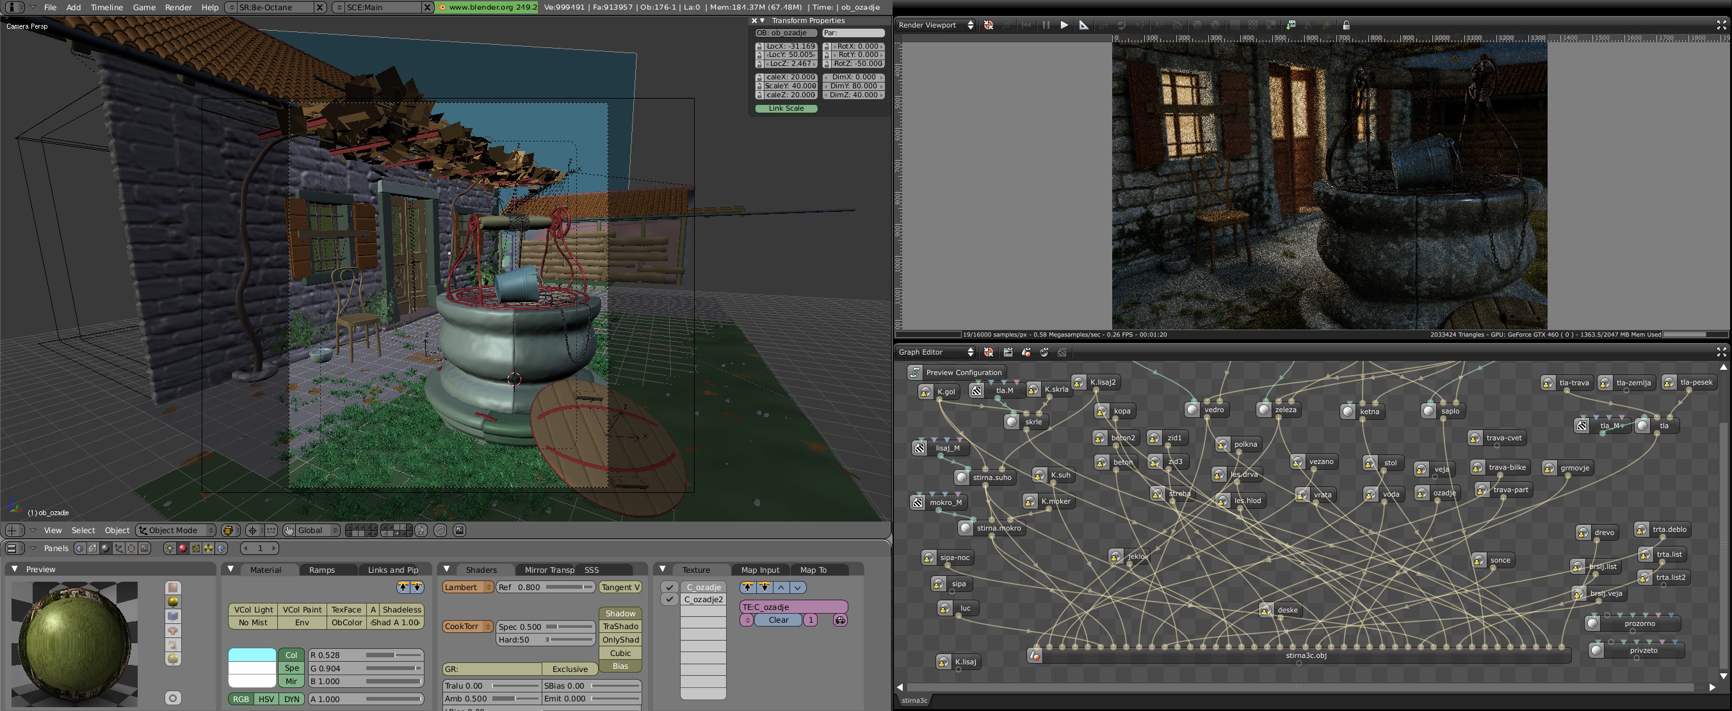The width and height of the screenshot is (1732, 711).
Task: Select the Lamp buttons icon
Action: 170,548
